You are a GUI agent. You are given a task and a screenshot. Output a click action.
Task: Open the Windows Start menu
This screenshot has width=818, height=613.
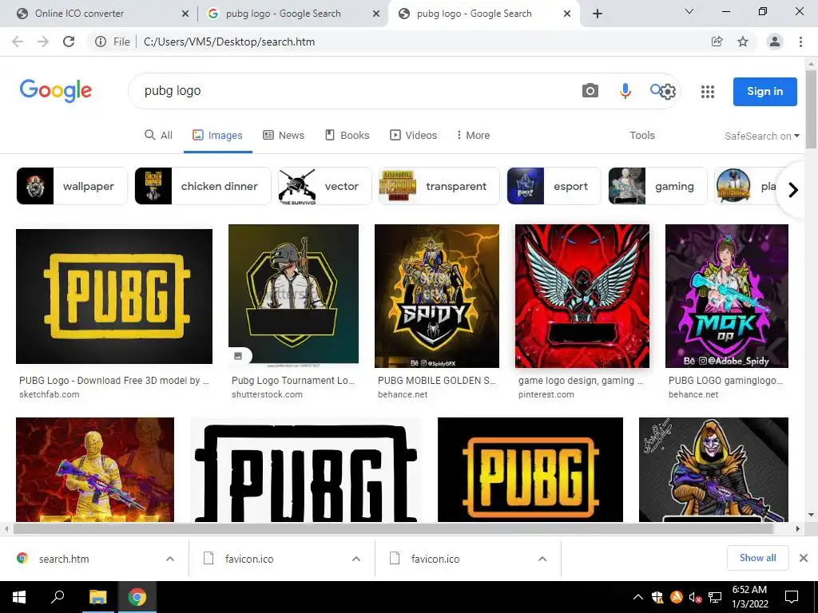pos(19,597)
